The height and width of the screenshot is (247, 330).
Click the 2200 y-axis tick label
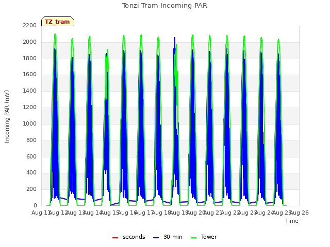tap(30, 25)
